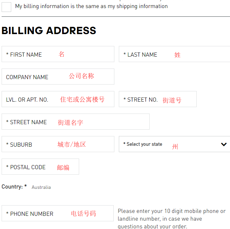
Task: Open the Select your state dropdown
Action: (170, 144)
